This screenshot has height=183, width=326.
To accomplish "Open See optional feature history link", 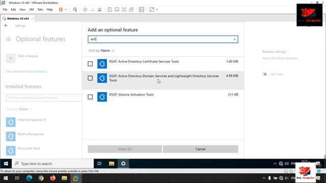I will tap(26, 71).
